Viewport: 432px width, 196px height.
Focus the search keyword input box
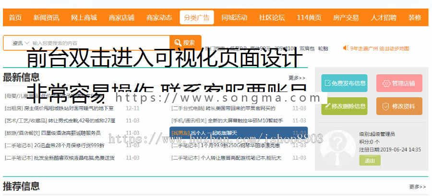[100, 43]
